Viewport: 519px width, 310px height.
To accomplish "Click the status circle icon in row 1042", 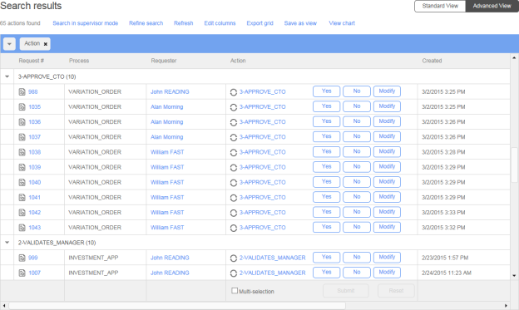I will tap(234, 213).
